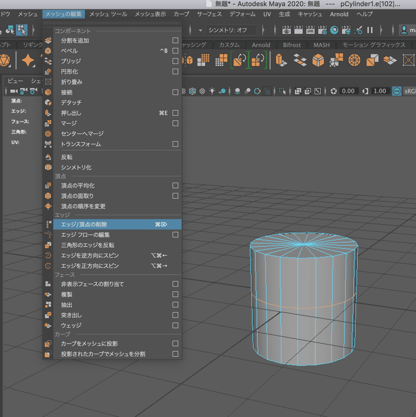Click sunburst merge-to-center shelf icon

click(x=354, y=60)
